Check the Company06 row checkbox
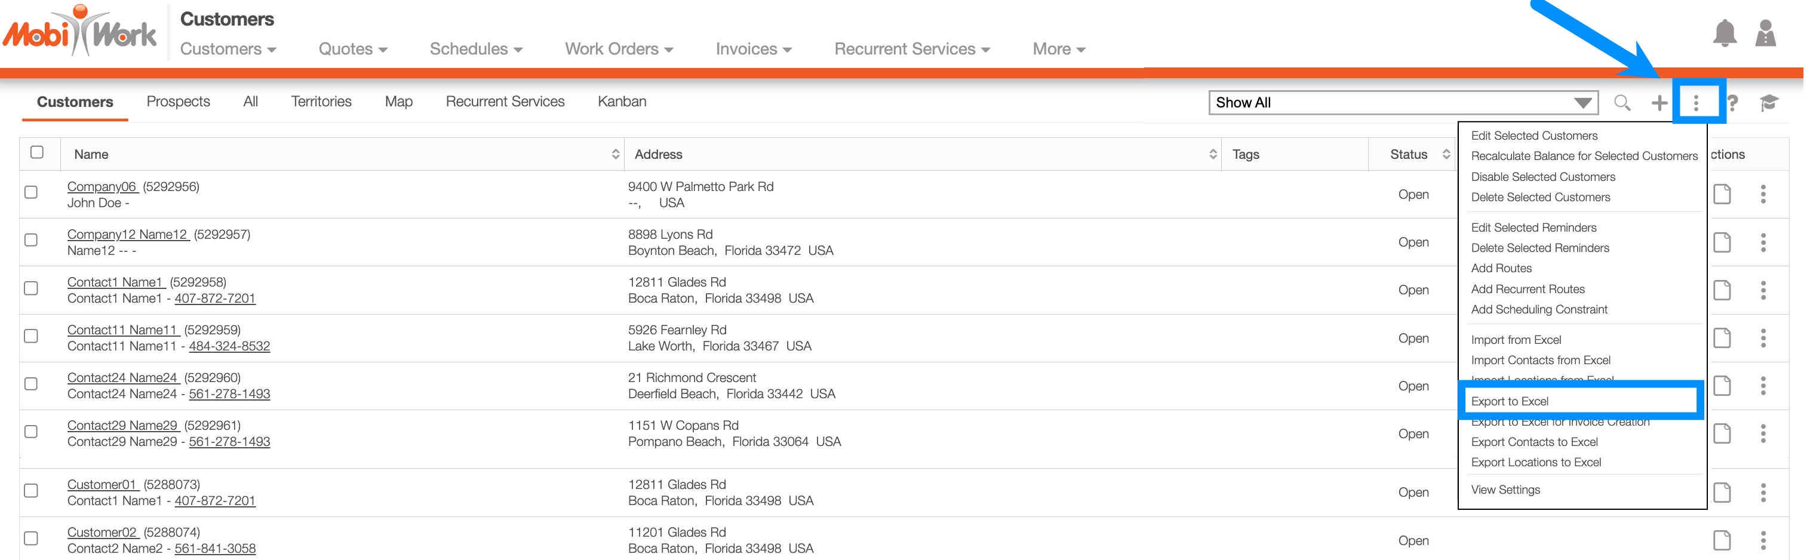Screen dimensions: 1807x560 point(31,192)
